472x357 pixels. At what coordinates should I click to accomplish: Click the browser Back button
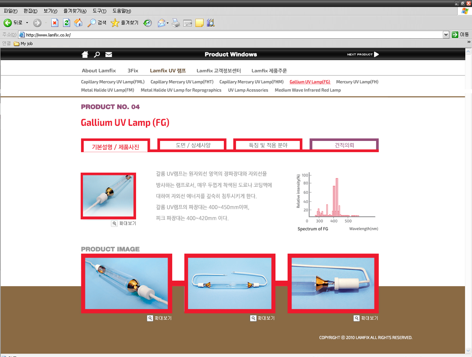(13, 23)
